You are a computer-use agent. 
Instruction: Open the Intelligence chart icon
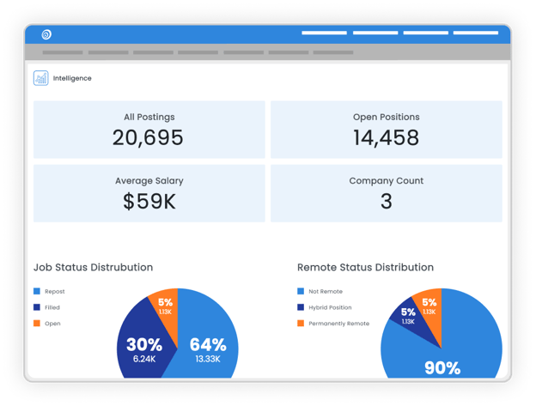[x=41, y=78]
